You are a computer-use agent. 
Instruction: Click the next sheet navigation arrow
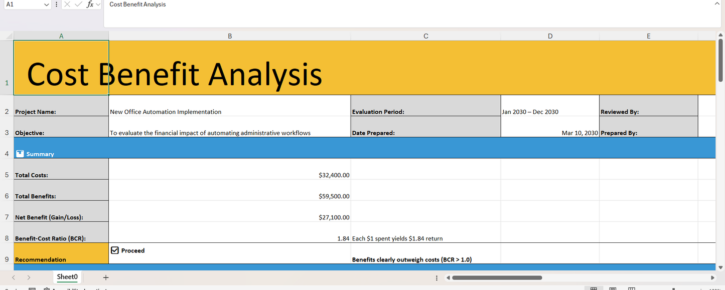click(29, 277)
